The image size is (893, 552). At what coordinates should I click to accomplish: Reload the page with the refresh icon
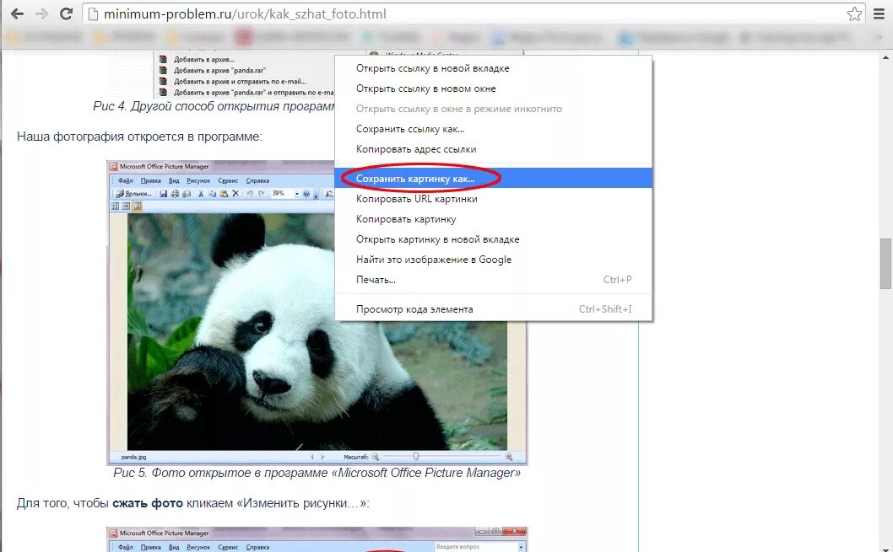(x=66, y=13)
